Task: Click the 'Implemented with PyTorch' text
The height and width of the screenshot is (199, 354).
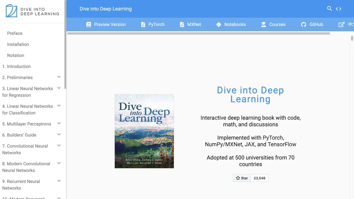Action: click(251, 141)
